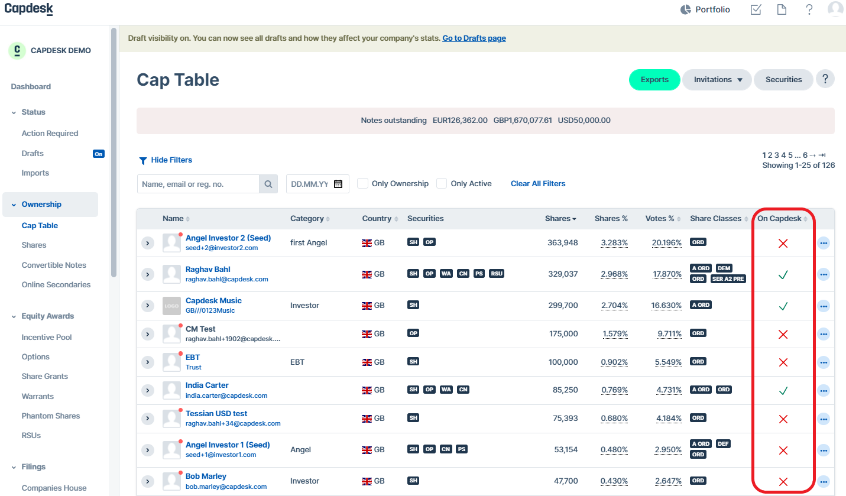Click the Capdesk Demo company badge icon
The width and height of the screenshot is (846, 496).
pyautogui.click(x=17, y=50)
